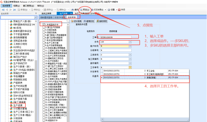Select 纸箱生产排单 tree item

click(x=20, y=73)
